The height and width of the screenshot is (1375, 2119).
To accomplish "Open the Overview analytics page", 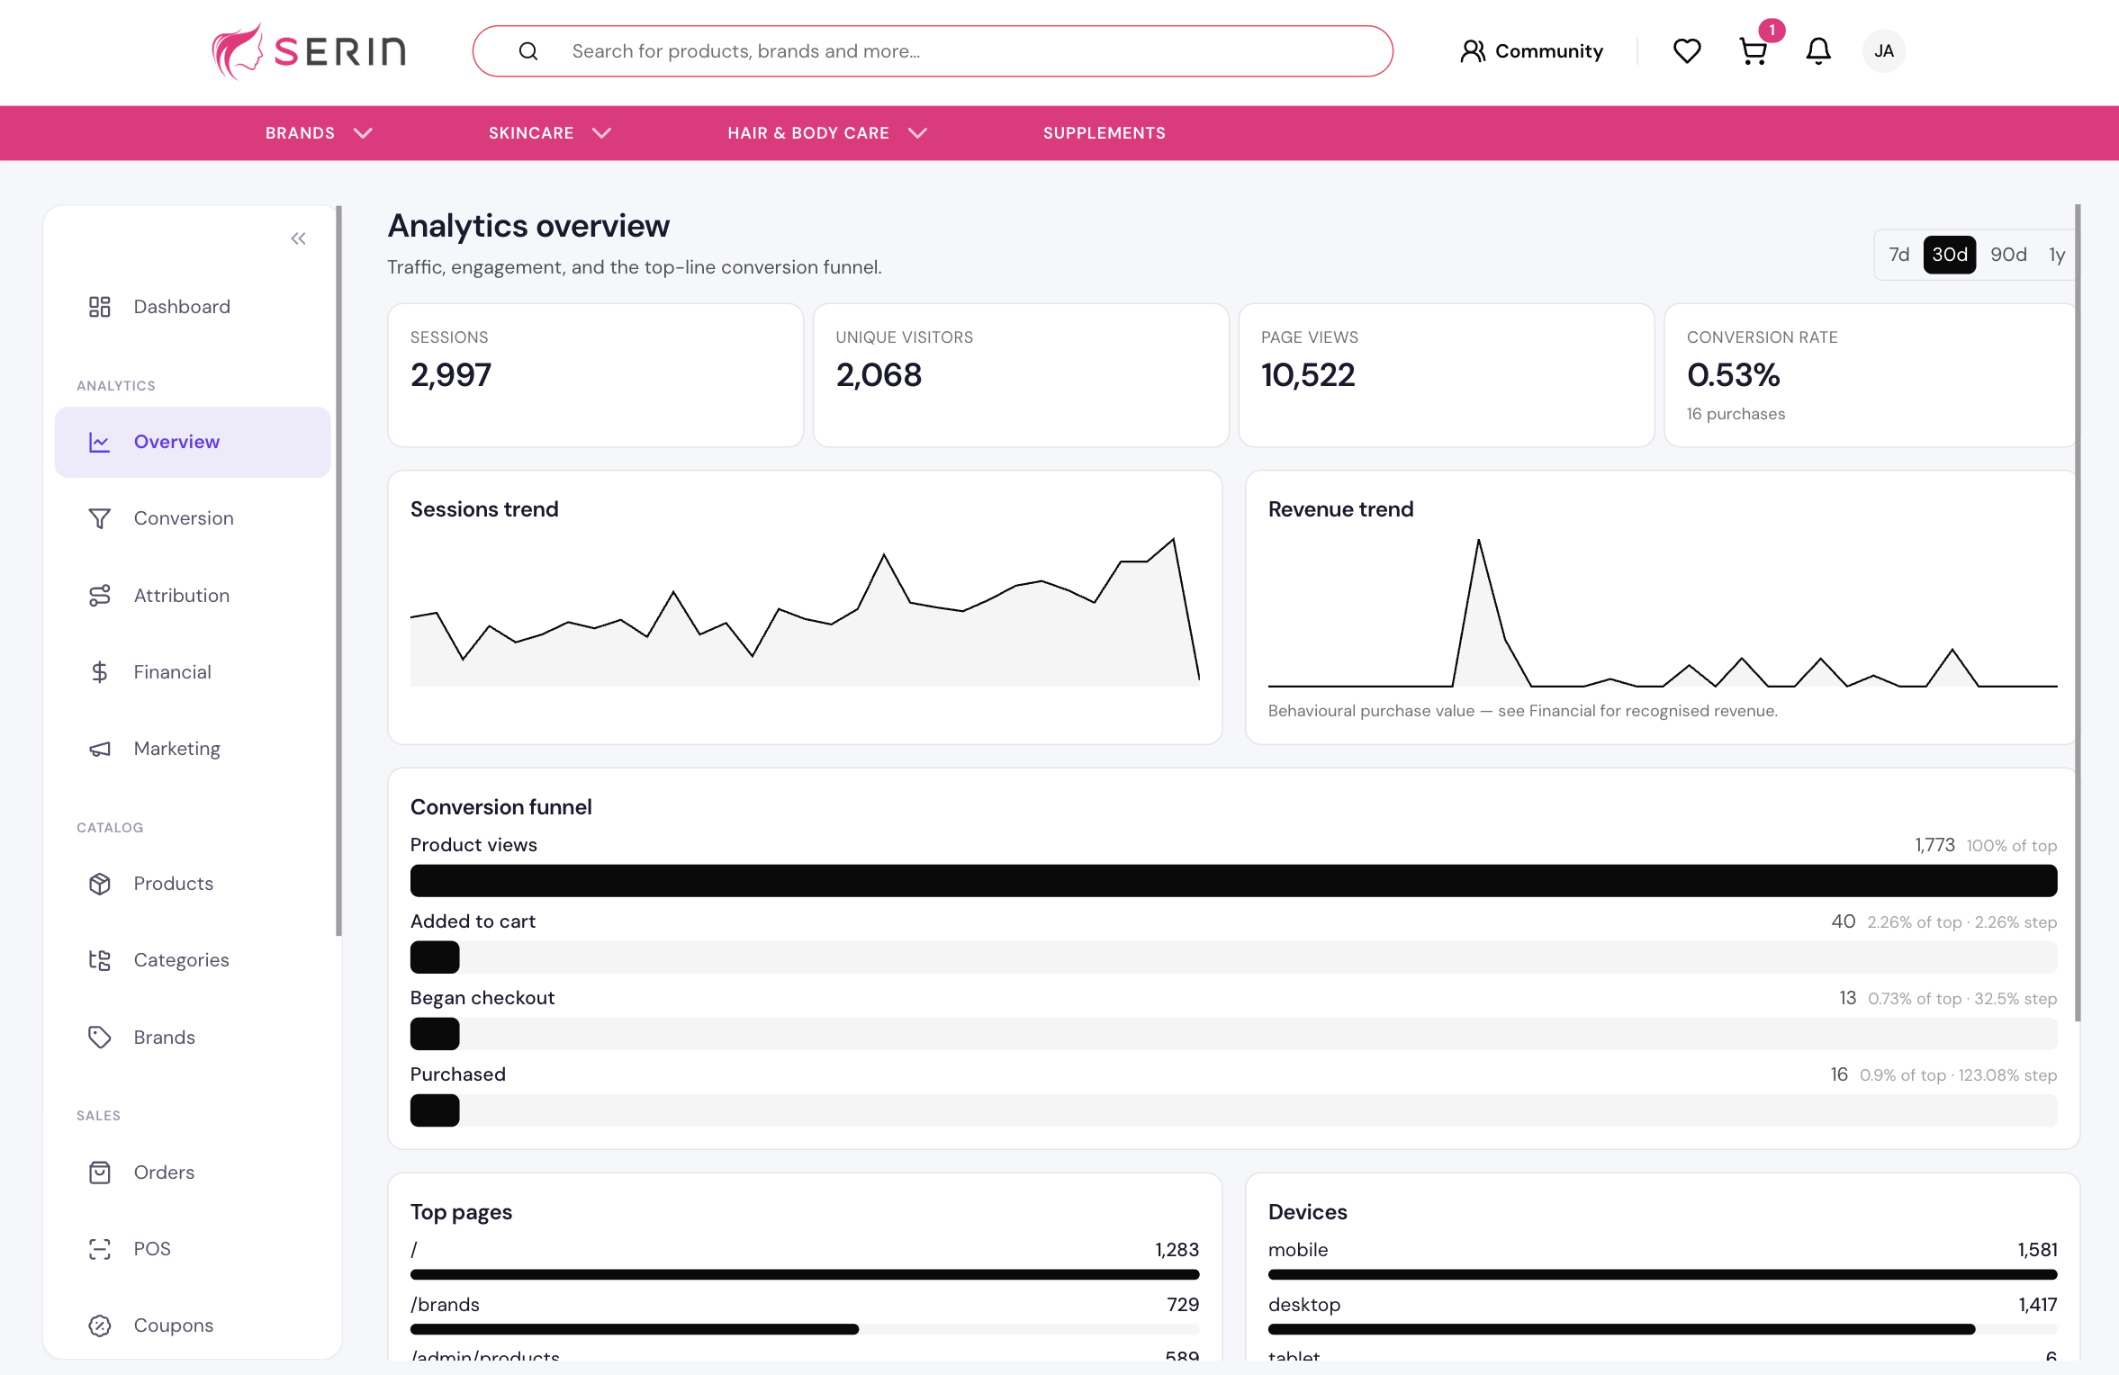I will point(193,442).
